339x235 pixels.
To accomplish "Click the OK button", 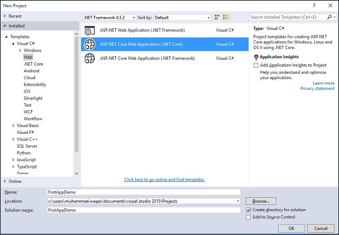I will (x=292, y=228).
